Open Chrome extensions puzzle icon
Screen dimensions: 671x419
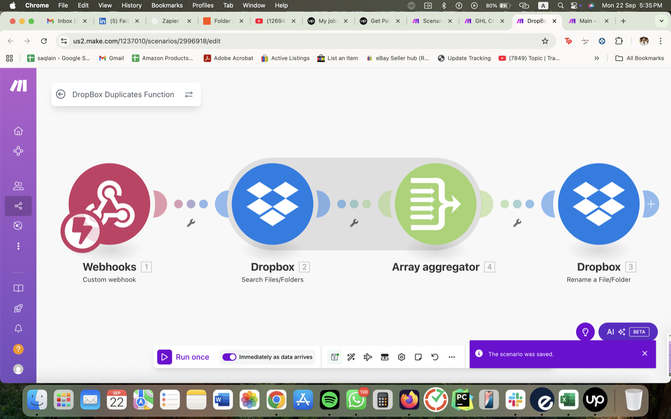(619, 41)
